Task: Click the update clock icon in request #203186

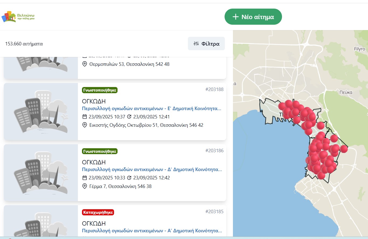Action: [129, 178]
